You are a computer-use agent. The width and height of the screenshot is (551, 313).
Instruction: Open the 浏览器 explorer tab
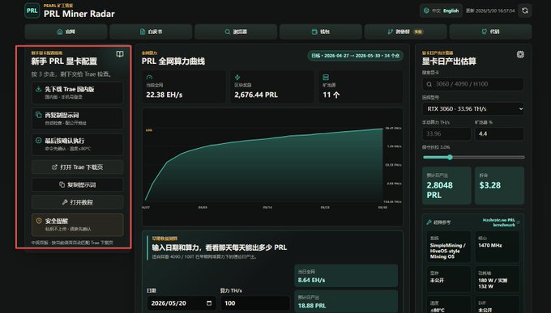[236, 32]
